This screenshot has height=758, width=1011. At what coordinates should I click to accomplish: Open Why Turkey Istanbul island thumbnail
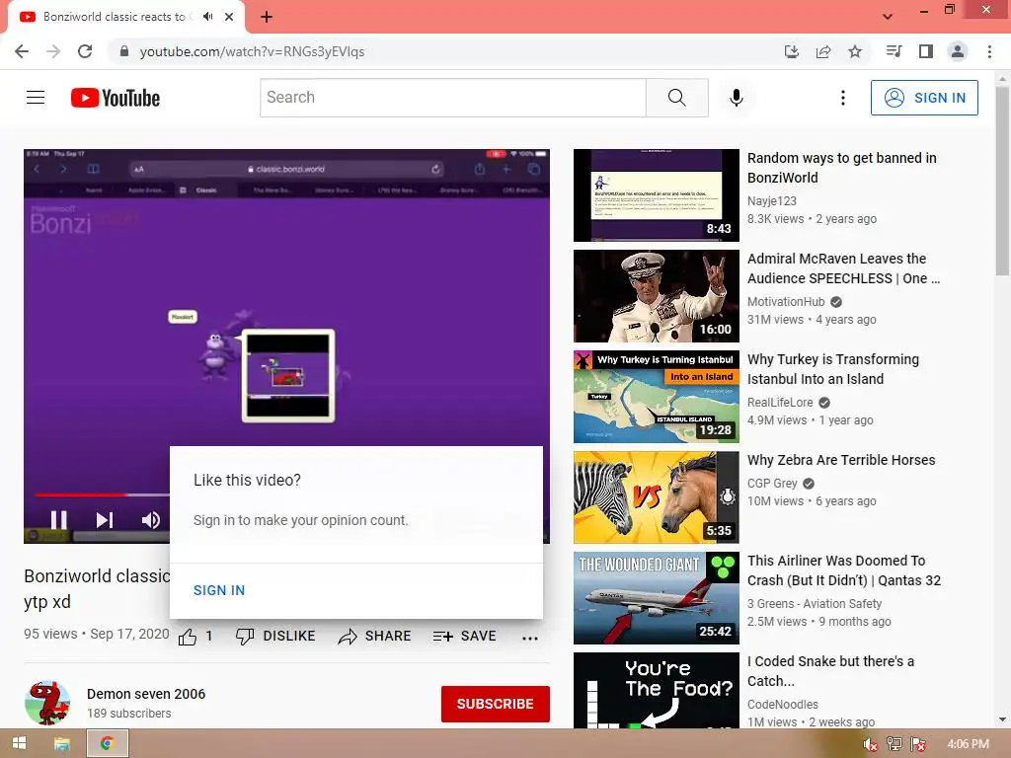tap(656, 397)
